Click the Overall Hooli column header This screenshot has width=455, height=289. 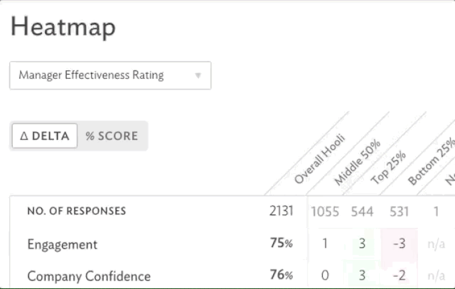pyautogui.click(x=319, y=160)
